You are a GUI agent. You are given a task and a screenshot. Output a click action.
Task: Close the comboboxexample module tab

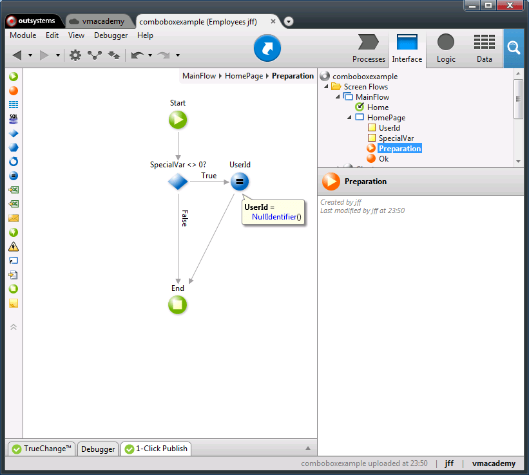click(273, 21)
